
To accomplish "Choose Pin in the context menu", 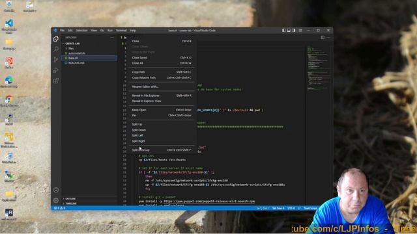I will tap(162, 116).
